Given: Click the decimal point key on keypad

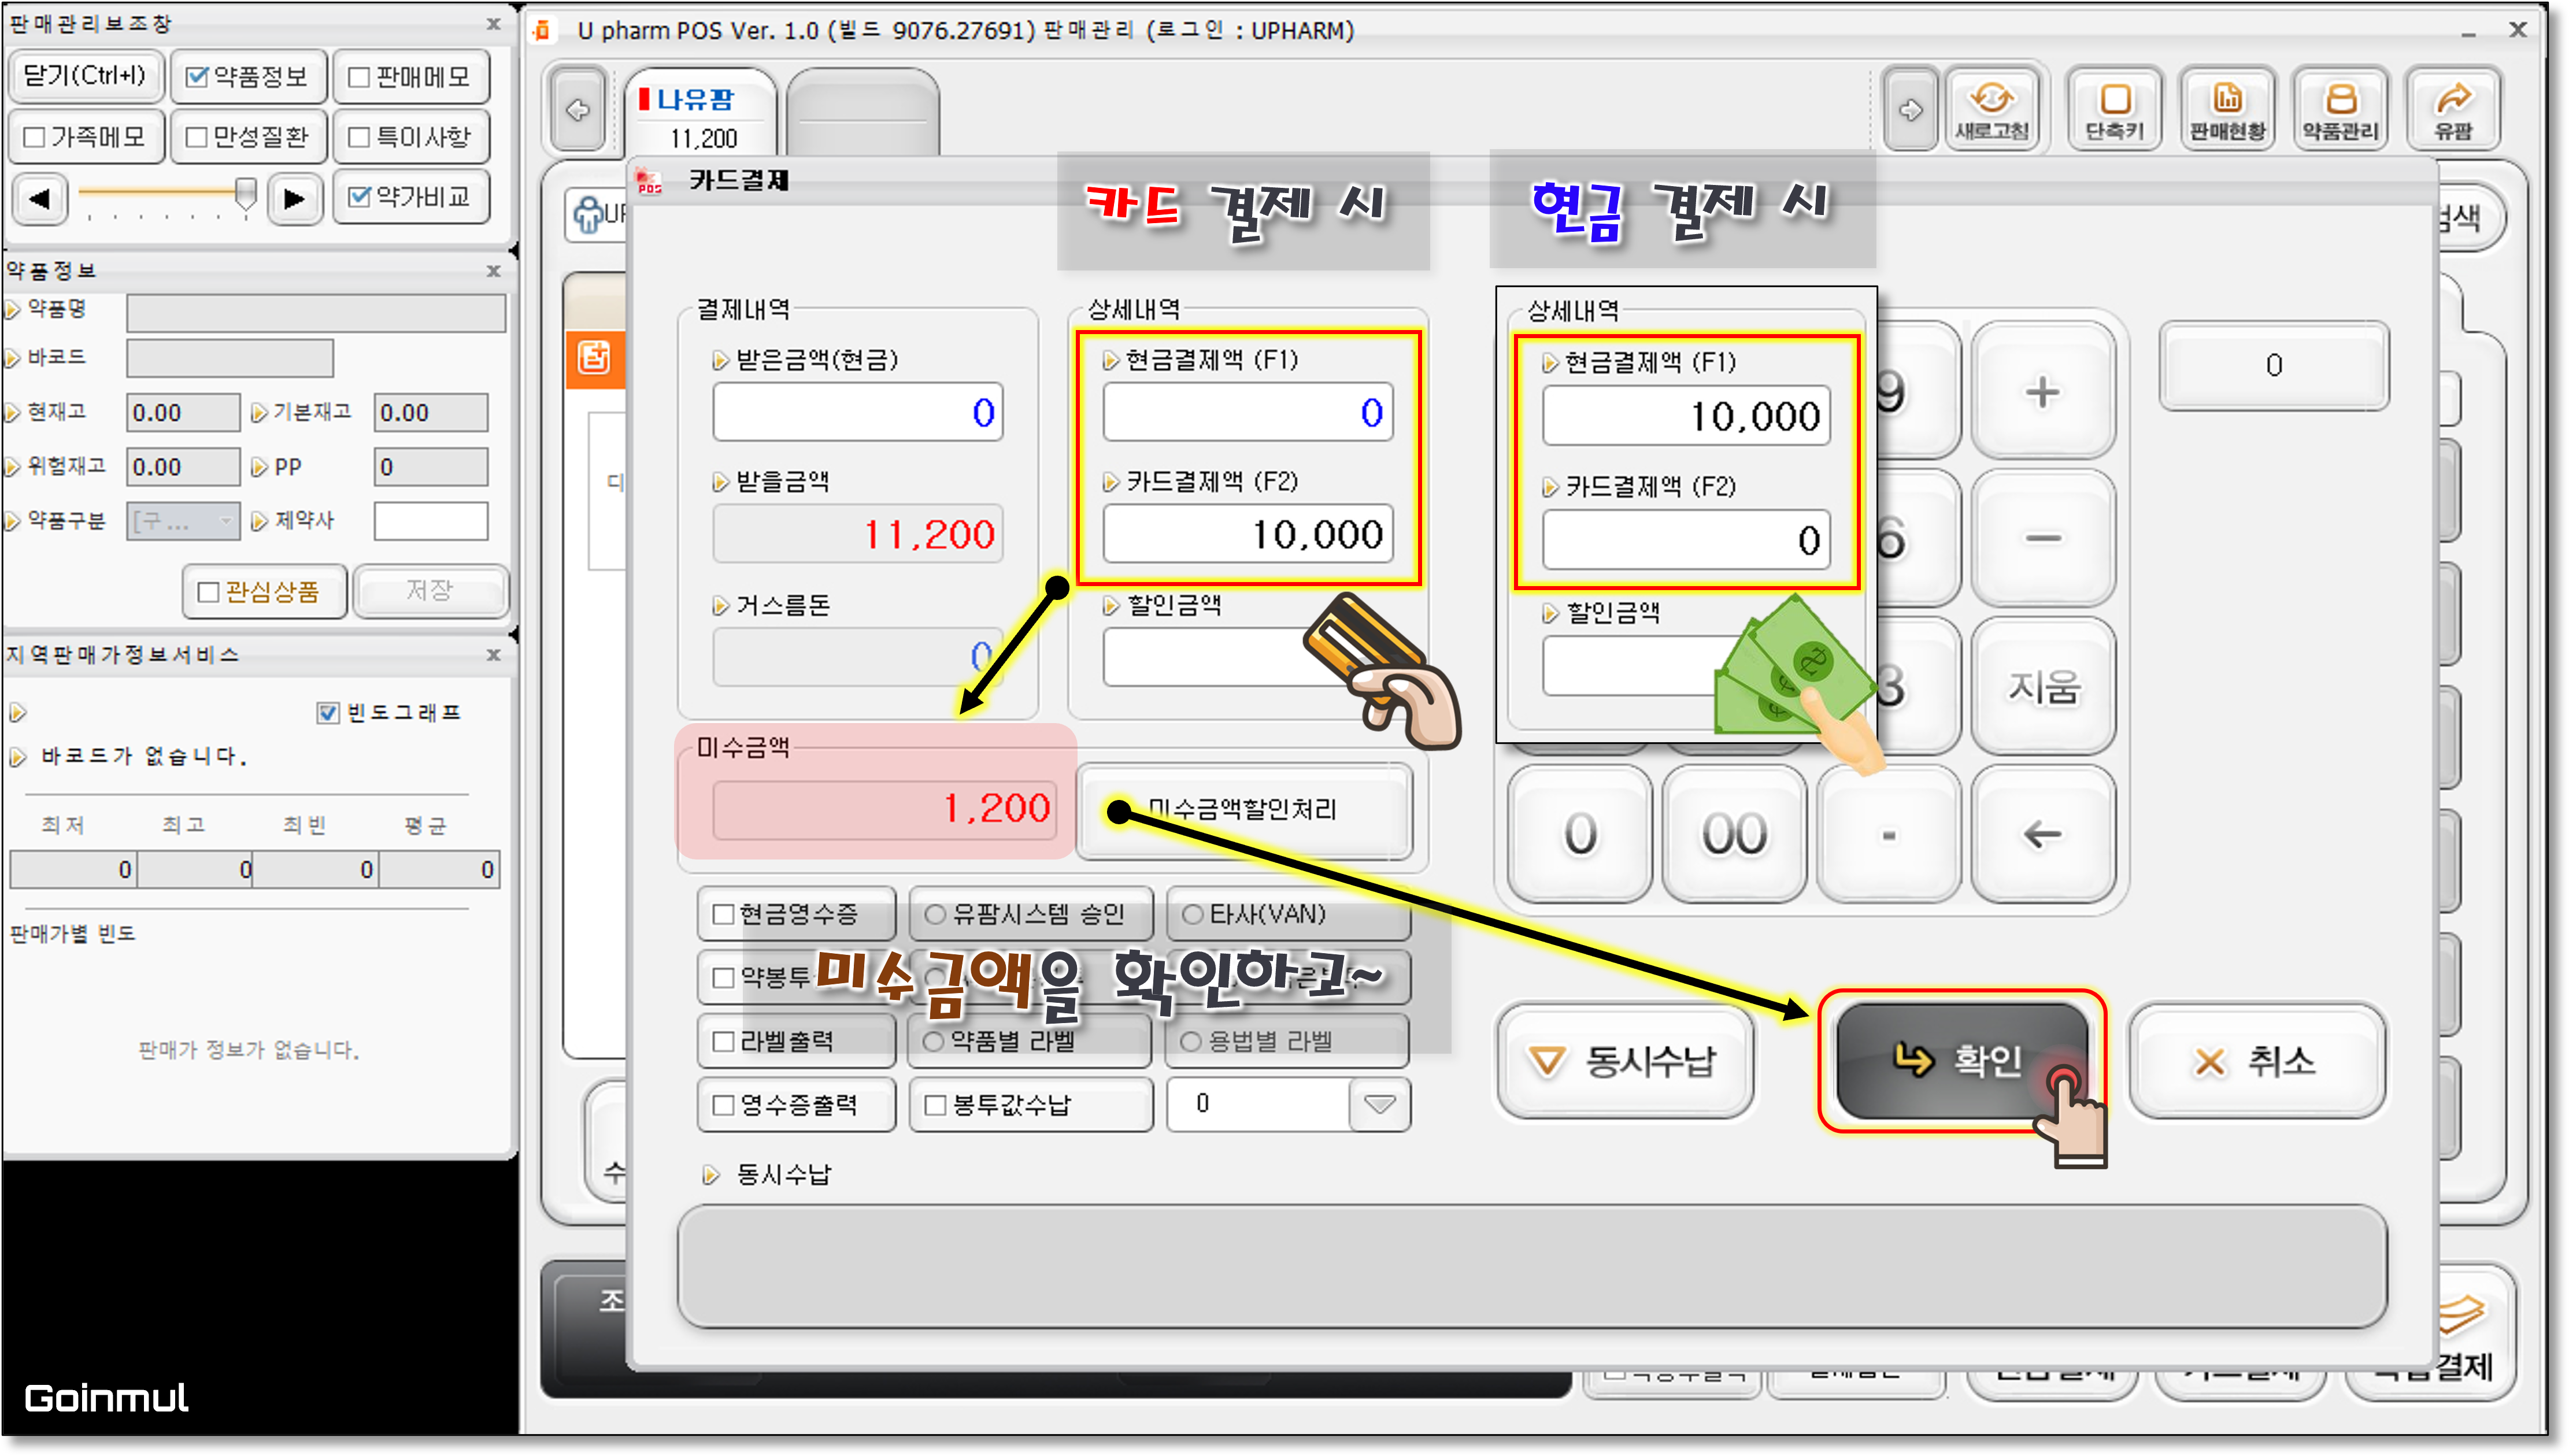Looking at the screenshot, I should [1888, 834].
